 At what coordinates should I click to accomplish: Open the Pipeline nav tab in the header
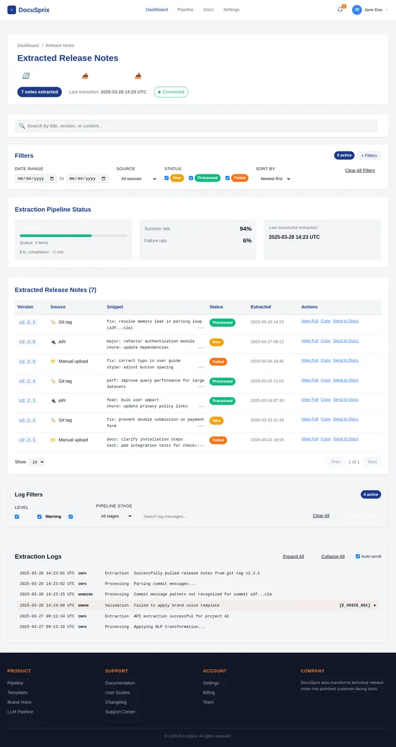(x=186, y=10)
